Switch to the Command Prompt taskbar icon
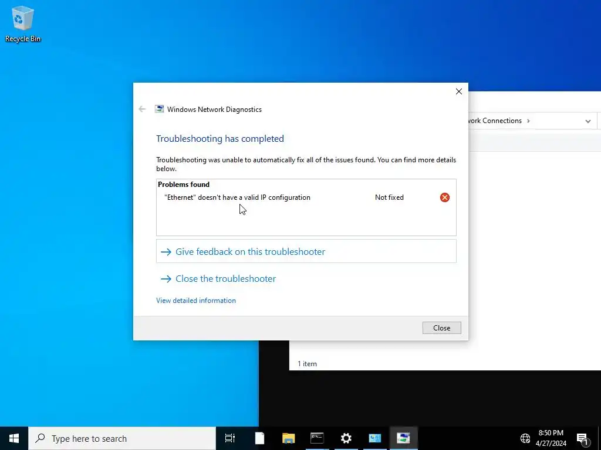The width and height of the screenshot is (601, 450). (x=317, y=438)
